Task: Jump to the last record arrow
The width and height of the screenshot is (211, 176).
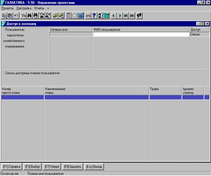Action: [132, 15]
